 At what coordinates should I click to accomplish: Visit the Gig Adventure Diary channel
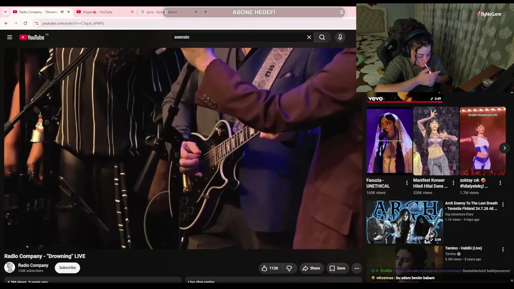(x=459, y=214)
